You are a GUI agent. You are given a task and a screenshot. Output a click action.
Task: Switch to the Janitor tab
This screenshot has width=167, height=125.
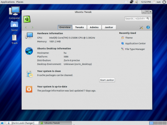tap(109, 27)
